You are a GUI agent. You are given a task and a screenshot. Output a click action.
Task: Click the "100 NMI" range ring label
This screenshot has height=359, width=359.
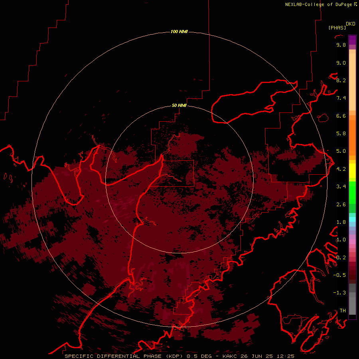[x=179, y=32]
